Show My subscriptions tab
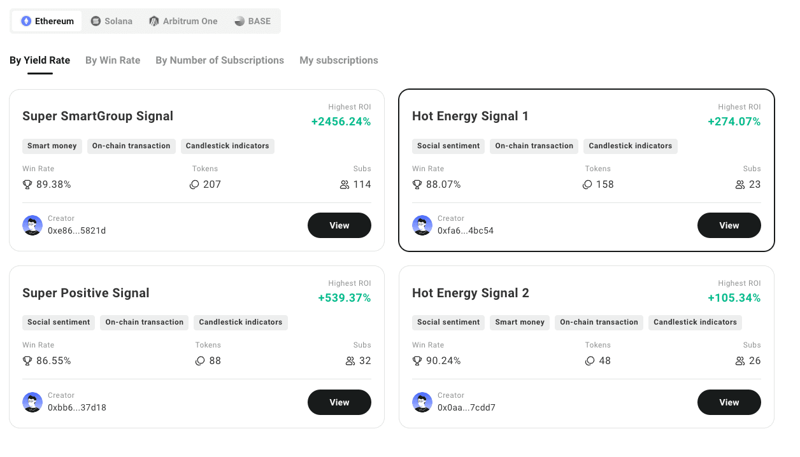 pyautogui.click(x=339, y=60)
